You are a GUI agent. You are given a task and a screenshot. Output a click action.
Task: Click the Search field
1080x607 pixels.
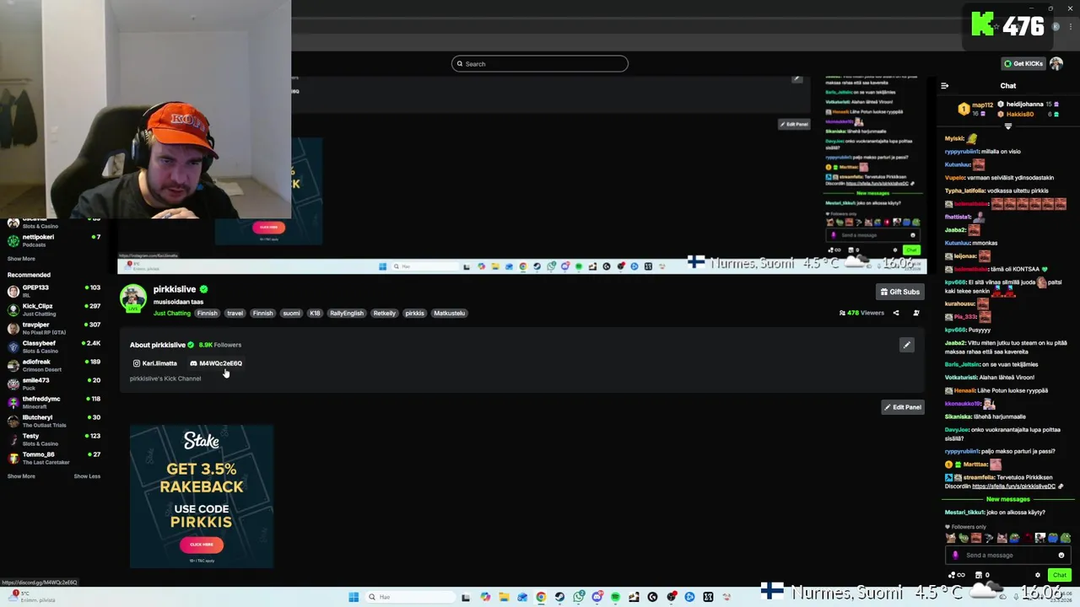[540, 64]
